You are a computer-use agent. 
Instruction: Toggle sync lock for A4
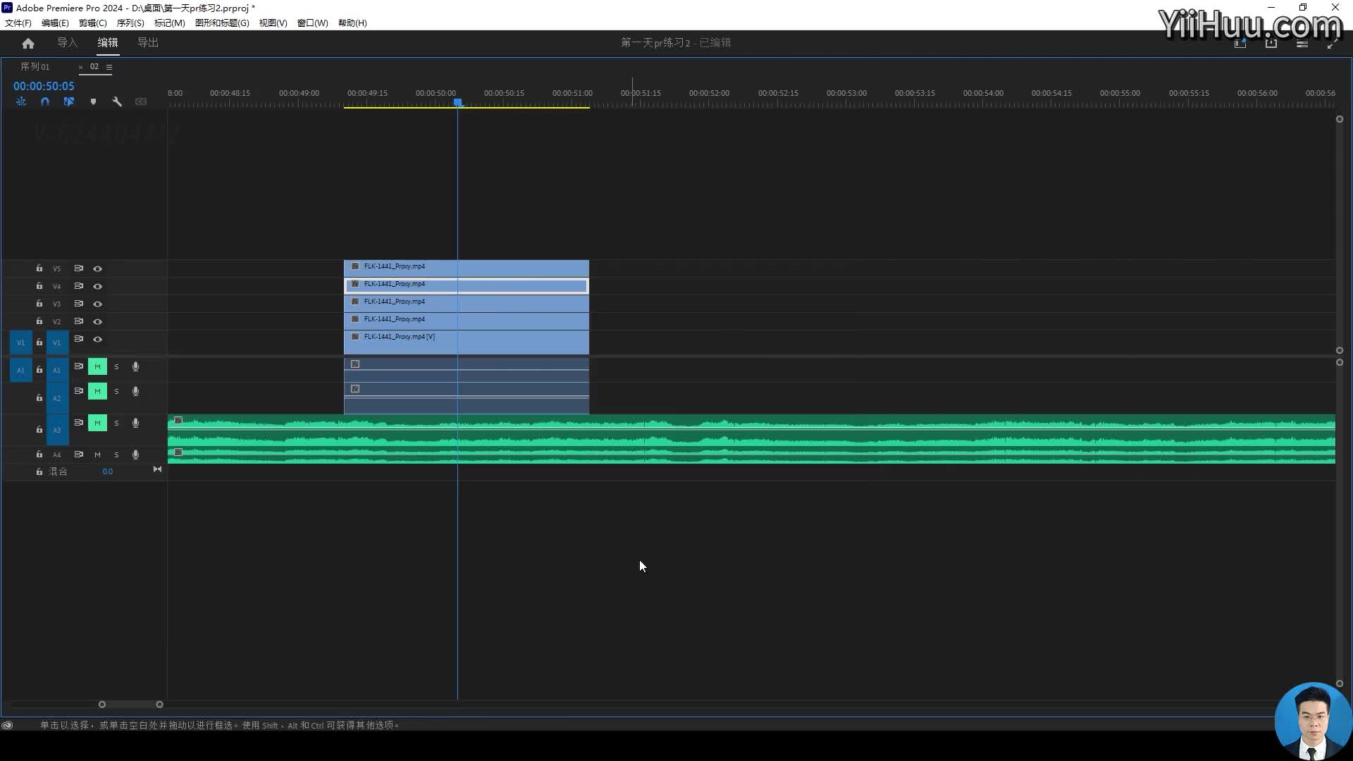[79, 454]
